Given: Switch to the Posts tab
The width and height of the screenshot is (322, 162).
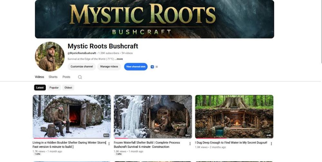Looking at the screenshot, I should [66, 77].
